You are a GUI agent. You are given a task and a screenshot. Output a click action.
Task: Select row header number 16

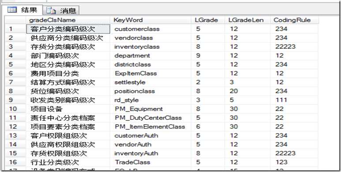(15, 162)
